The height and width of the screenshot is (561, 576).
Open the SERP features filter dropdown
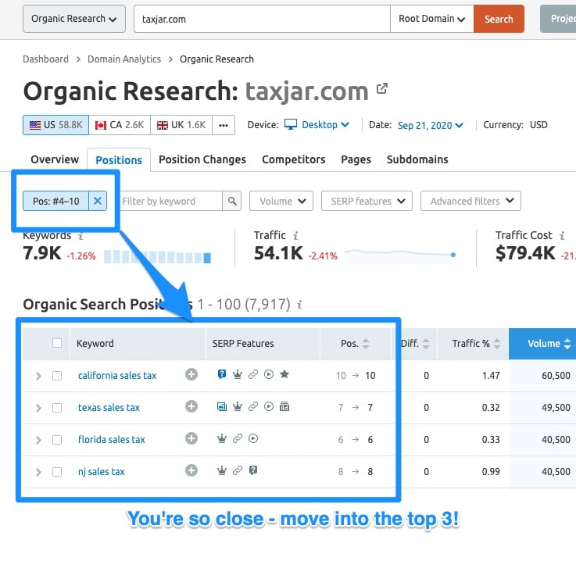[367, 201]
